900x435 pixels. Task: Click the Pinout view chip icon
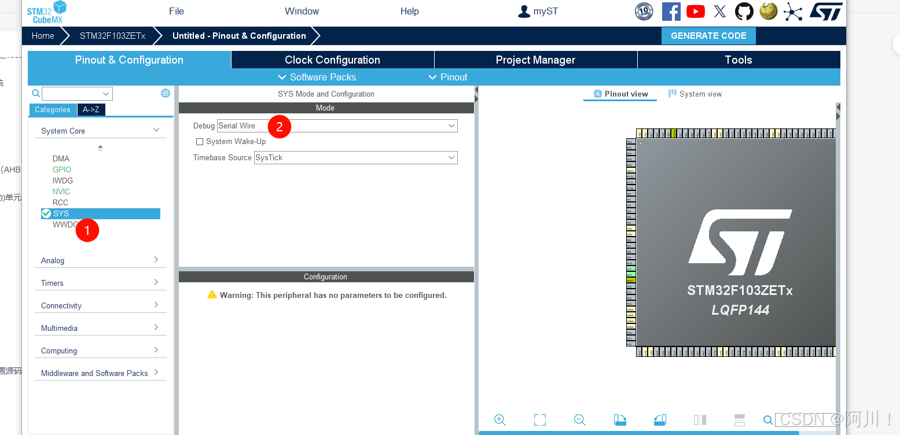point(598,94)
